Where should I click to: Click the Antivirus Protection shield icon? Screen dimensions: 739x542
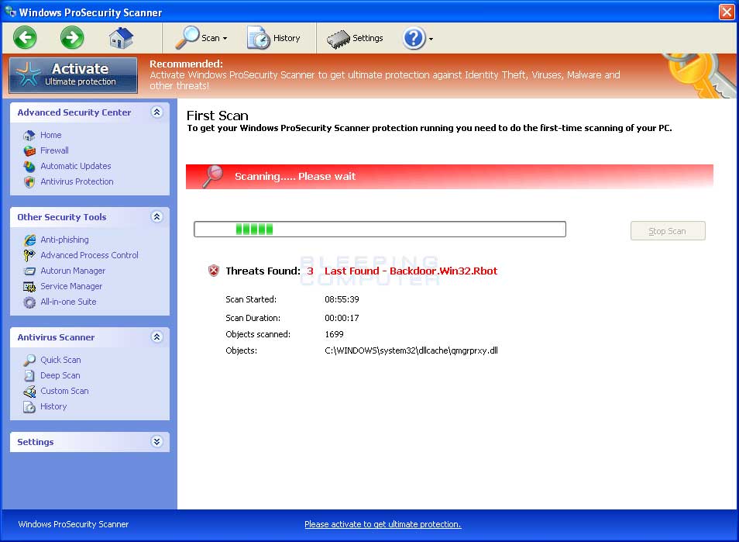pos(29,182)
